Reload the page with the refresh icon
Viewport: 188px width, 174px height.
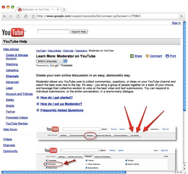18,16
